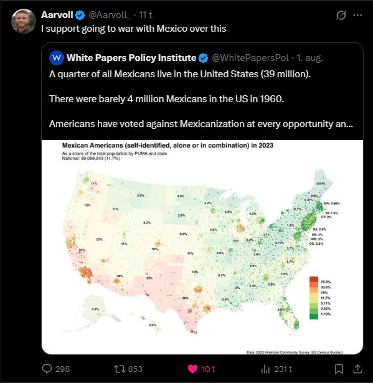Image resolution: width=373 pixels, height=383 pixels.
Task: Open the share upload icon
Action: click(x=357, y=369)
